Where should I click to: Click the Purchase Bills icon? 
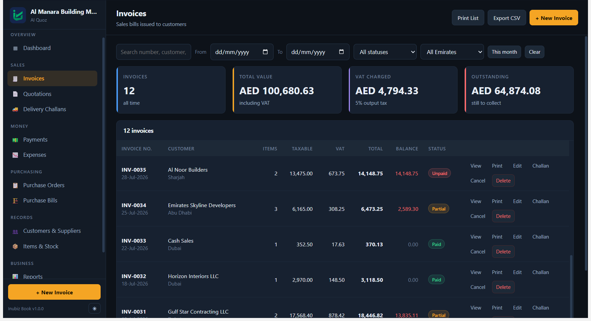coord(15,201)
